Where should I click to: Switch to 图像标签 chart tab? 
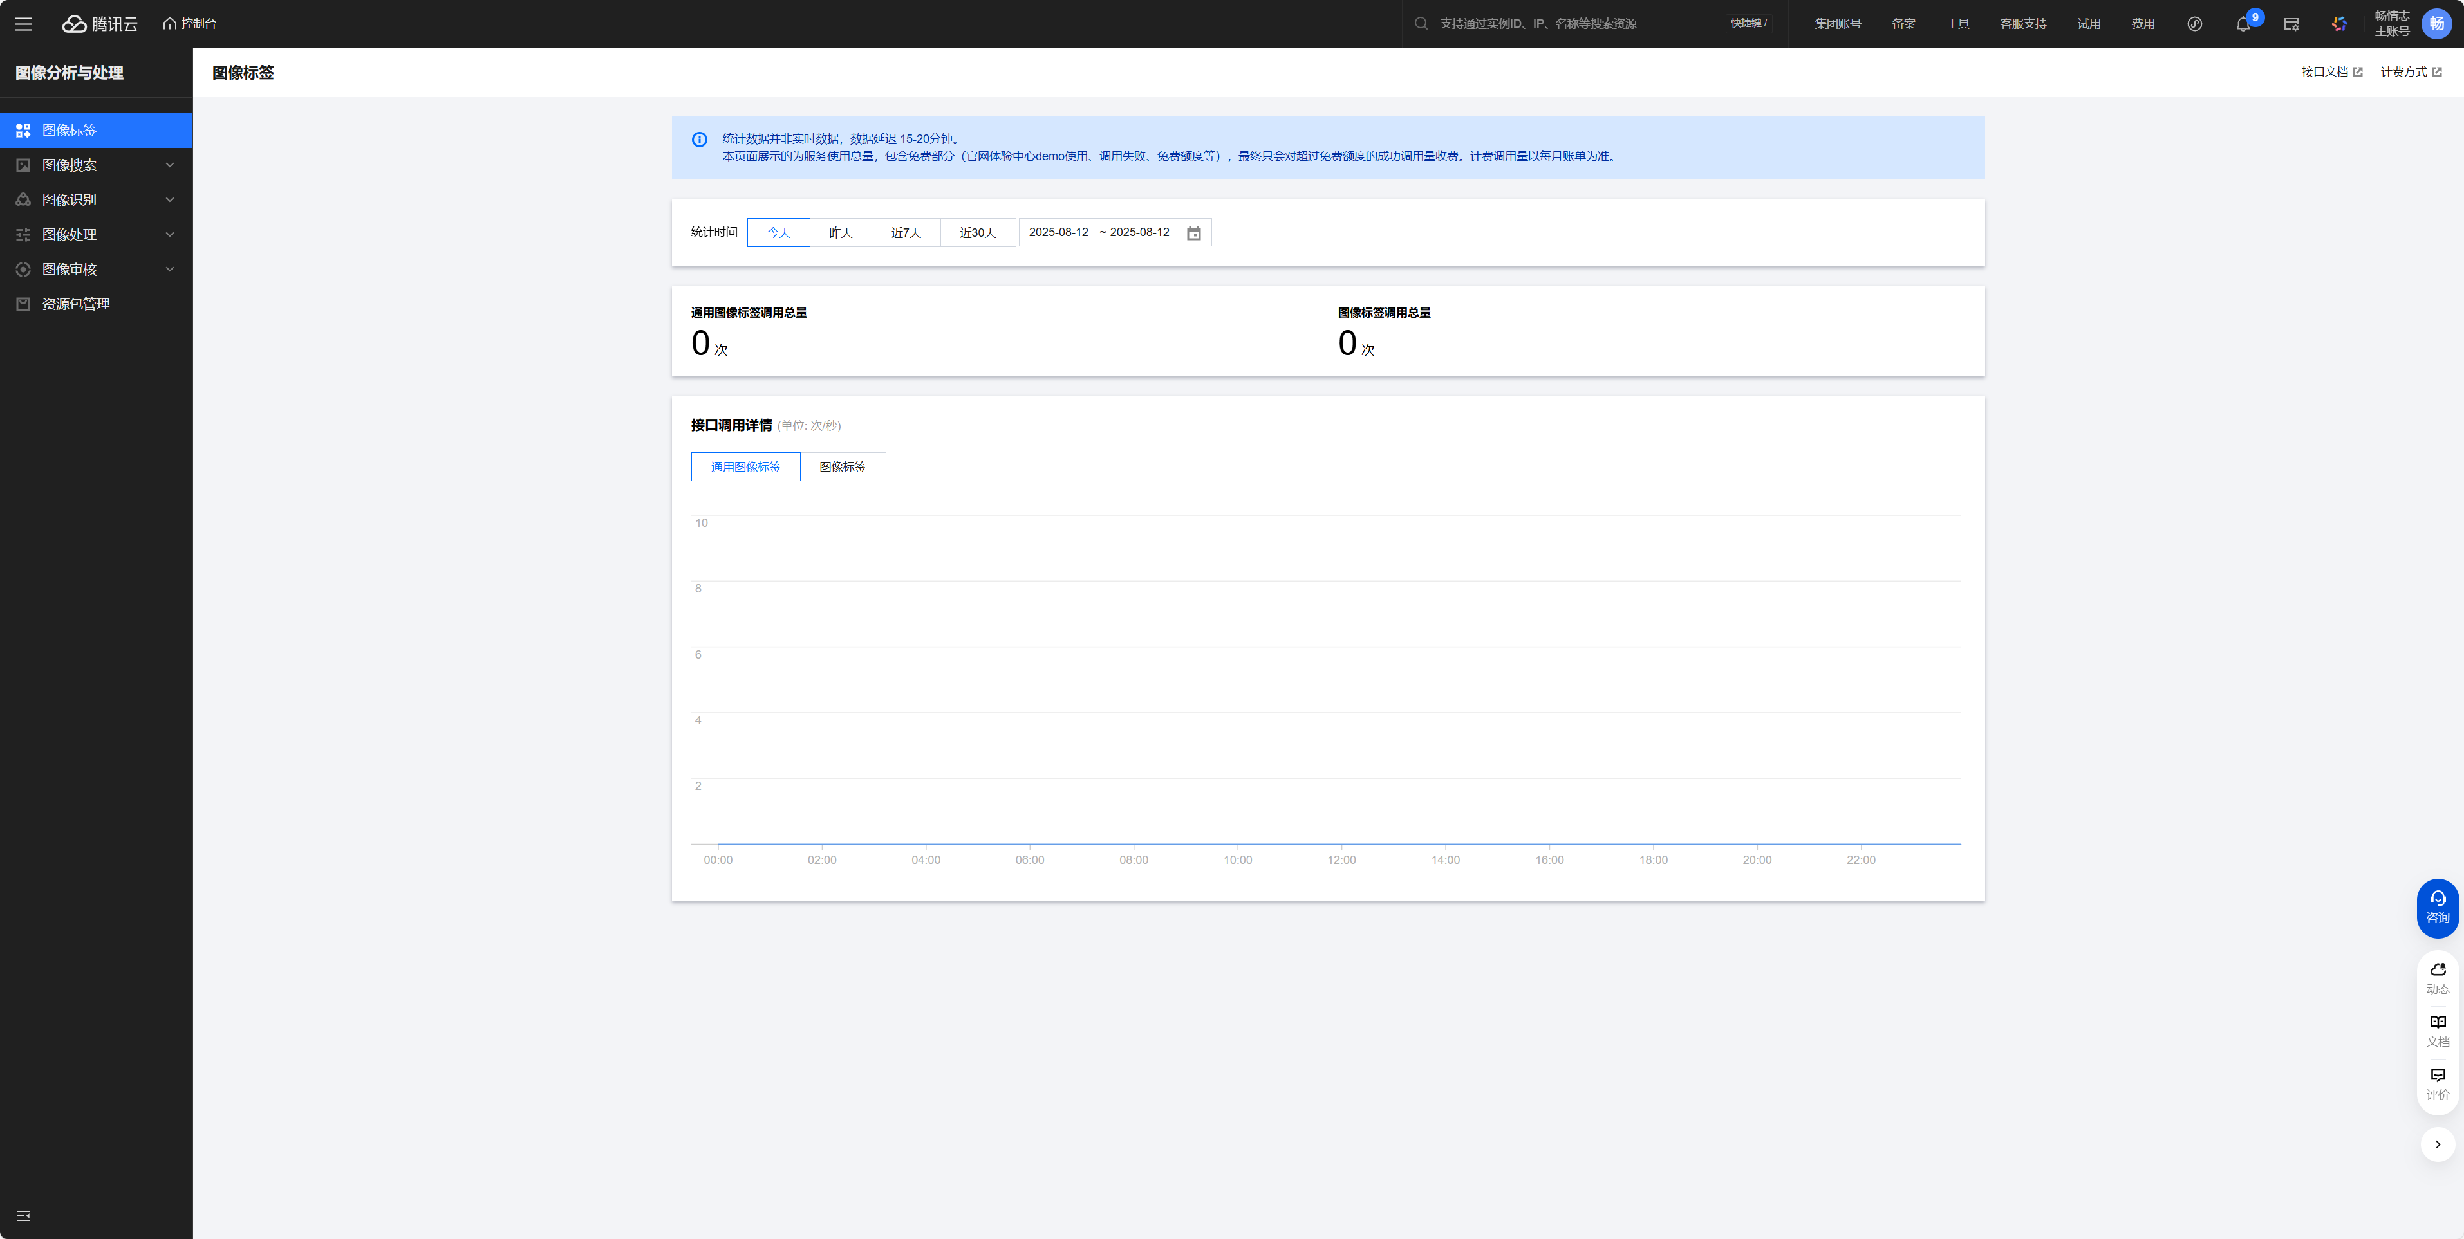(842, 466)
